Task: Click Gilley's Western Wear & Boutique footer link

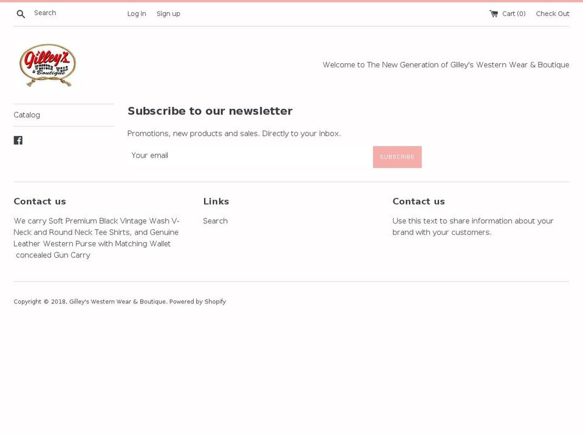Action: click(x=117, y=302)
